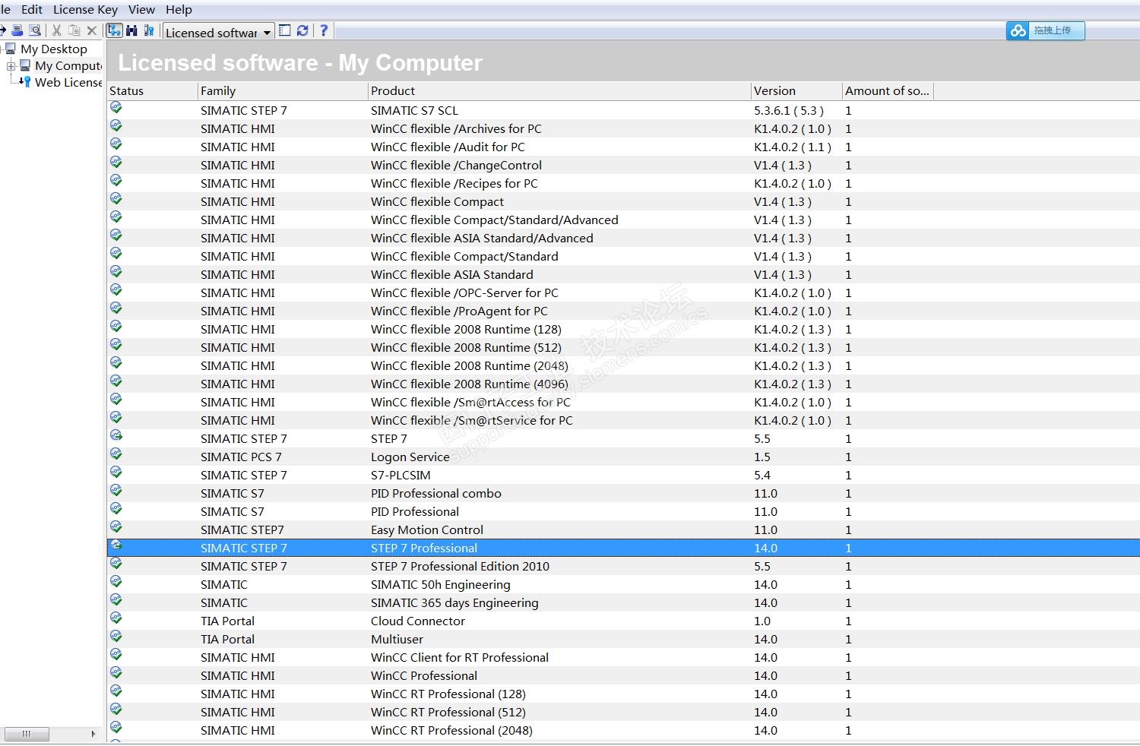Sort by the Product column header
Image resolution: width=1140 pixels, height=746 pixels.
click(559, 90)
